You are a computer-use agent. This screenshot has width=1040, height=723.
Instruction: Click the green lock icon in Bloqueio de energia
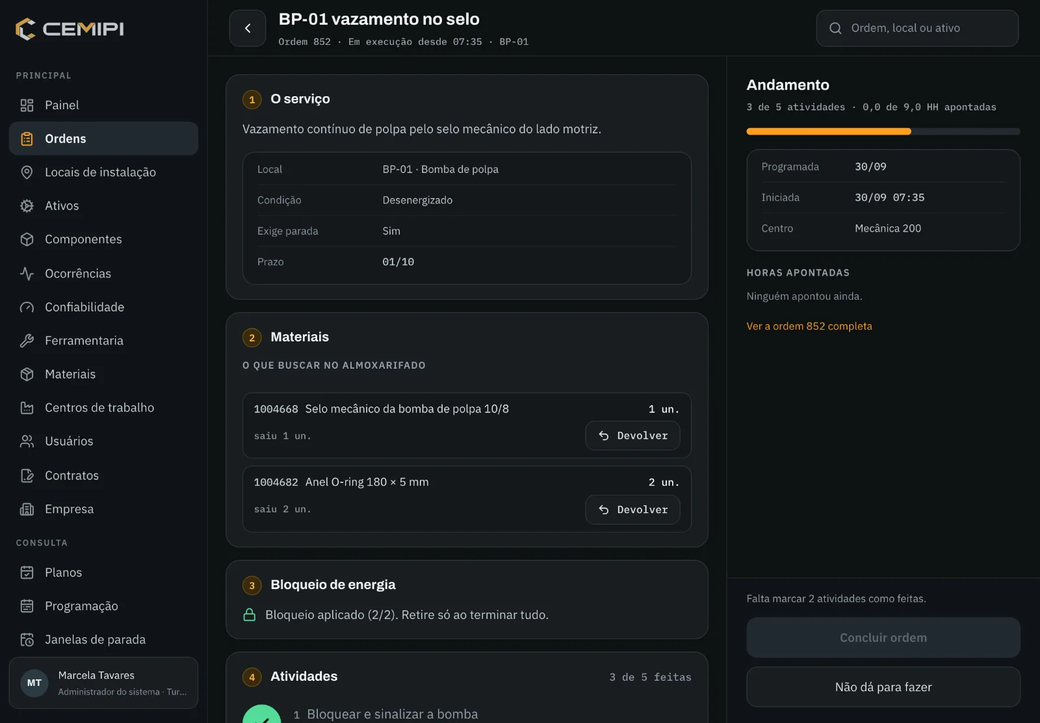[249, 614]
